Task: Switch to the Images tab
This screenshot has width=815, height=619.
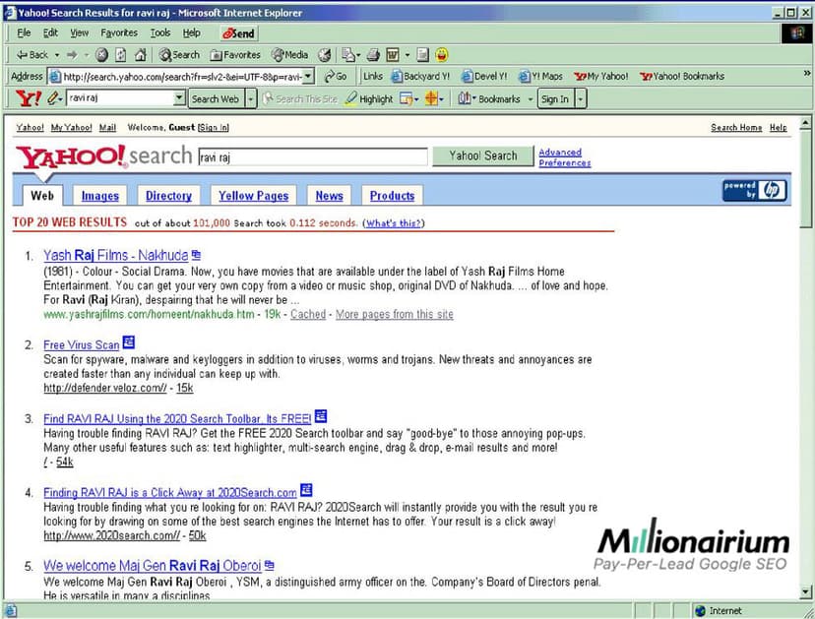Action: point(99,196)
